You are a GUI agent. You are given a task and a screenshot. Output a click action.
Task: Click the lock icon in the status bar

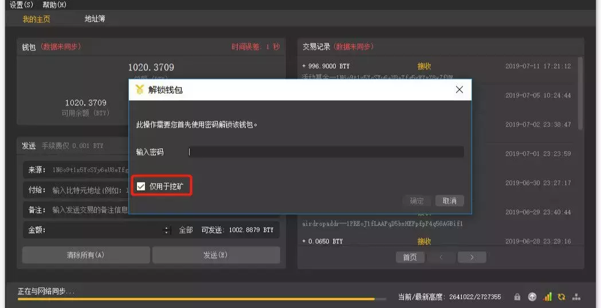(x=517, y=297)
